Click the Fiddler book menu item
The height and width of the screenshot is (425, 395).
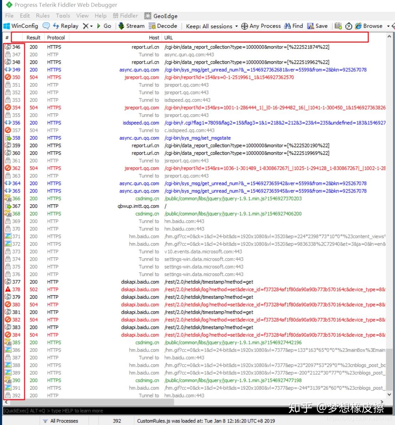pos(125,16)
